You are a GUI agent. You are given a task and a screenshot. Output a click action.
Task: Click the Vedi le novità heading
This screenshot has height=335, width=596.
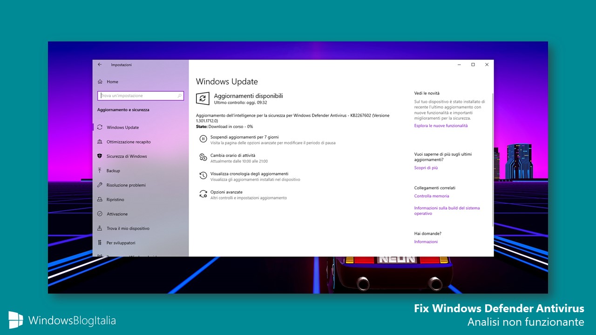tap(427, 93)
